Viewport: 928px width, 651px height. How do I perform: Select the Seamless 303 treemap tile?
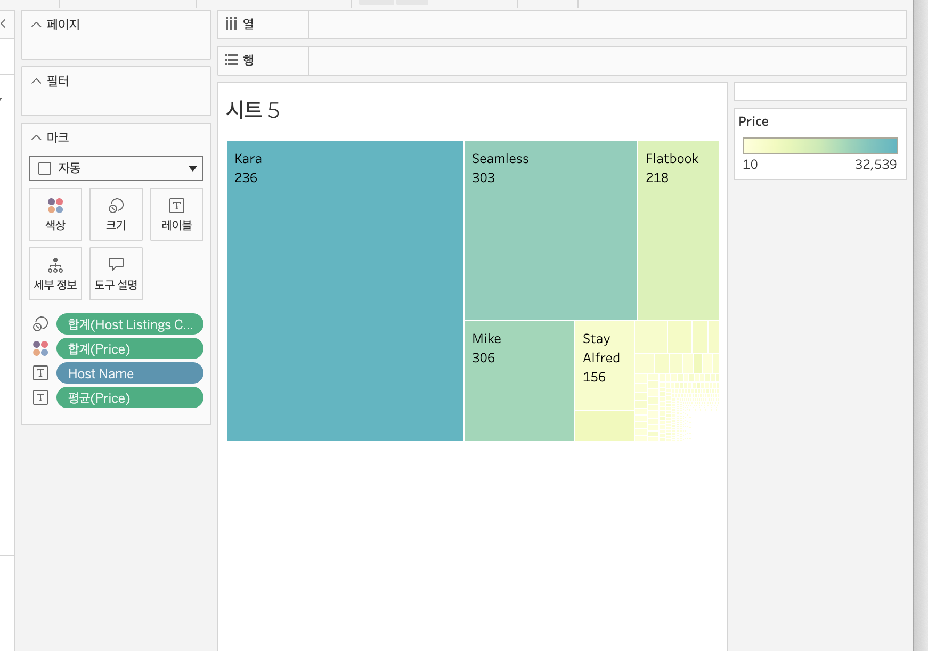point(551,230)
